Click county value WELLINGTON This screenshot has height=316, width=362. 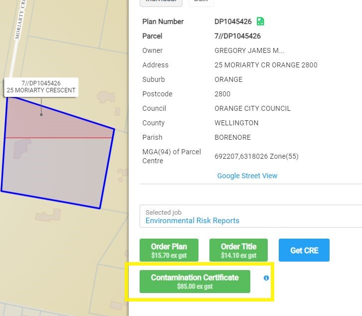pyautogui.click(x=236, y=123)
